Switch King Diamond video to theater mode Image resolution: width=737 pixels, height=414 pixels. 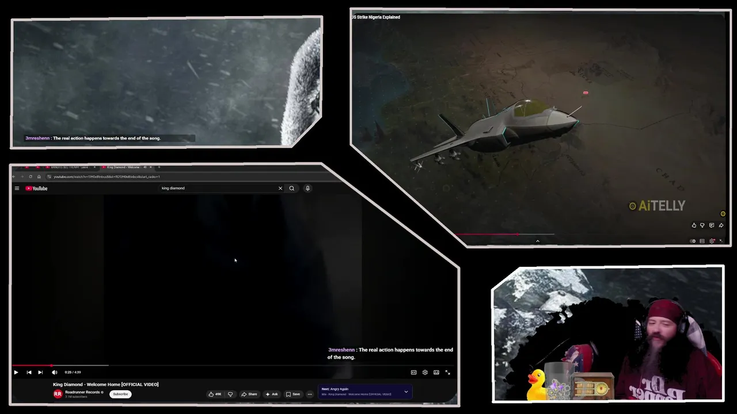point(436,373)
